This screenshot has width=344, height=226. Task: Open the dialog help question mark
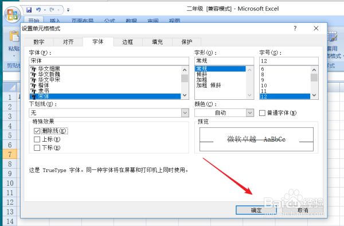coord(295,28)
